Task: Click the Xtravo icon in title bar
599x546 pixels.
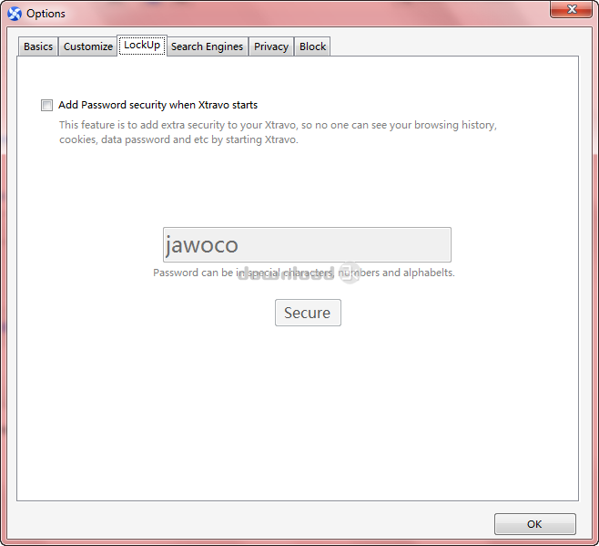Action: (15, 14)
